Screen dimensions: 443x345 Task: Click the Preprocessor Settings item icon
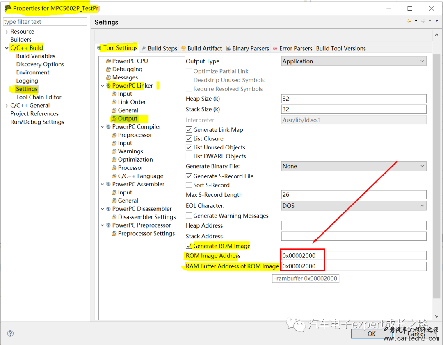tap(114, 233)
